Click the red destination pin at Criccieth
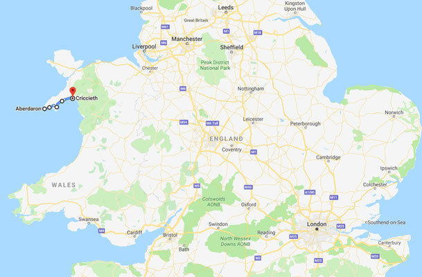422x277 pixels. click(72, 91)
